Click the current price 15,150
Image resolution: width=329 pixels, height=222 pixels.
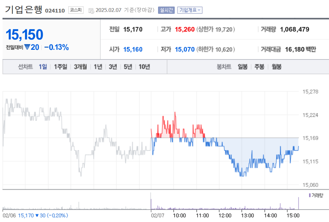tap(24, 34)
